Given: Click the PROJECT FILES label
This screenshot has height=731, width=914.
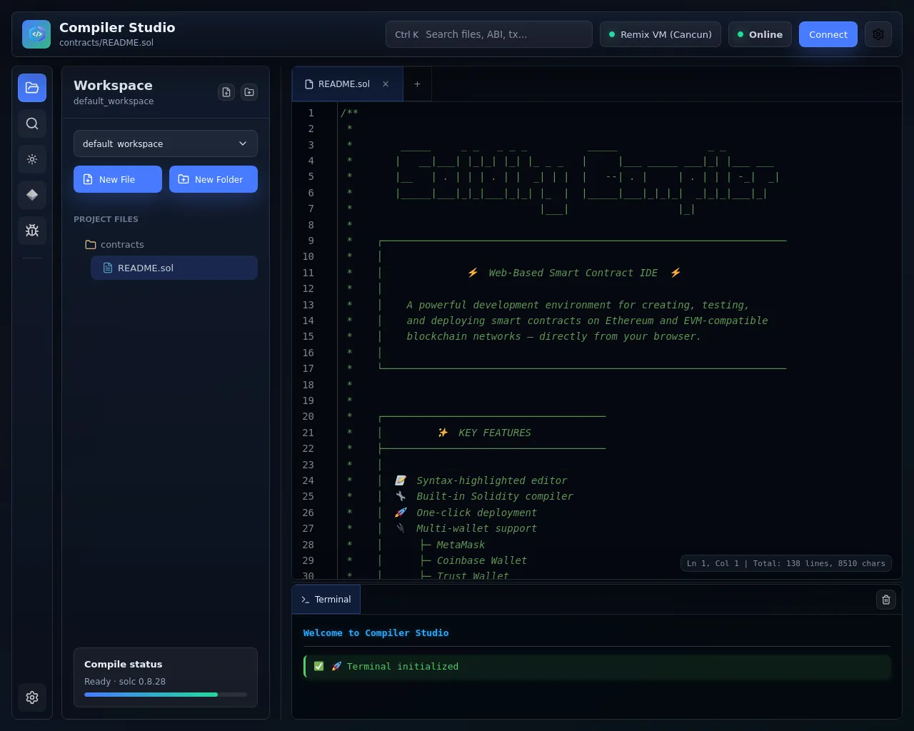Looking at the screenshot, I should (106, 219).
